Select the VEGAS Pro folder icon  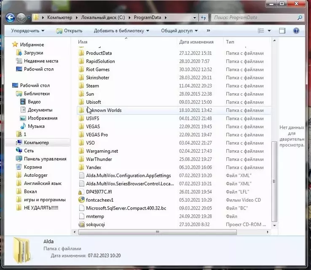point(81,135)
